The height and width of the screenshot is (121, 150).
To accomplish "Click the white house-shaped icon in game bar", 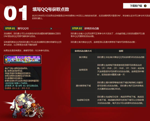I will pos(37,60).
